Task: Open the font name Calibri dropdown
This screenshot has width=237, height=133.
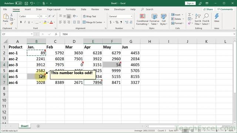Action: click(38, 16)
